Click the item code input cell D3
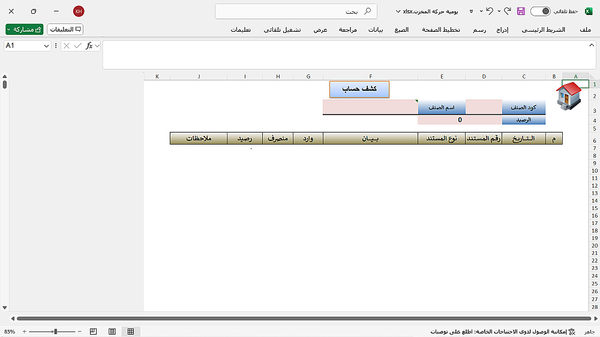The image size is (600, 337). click(x=484, y=107)
